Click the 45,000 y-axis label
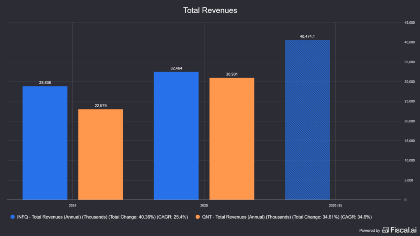The width and height of the screenshot is (420, 236). 409,23
